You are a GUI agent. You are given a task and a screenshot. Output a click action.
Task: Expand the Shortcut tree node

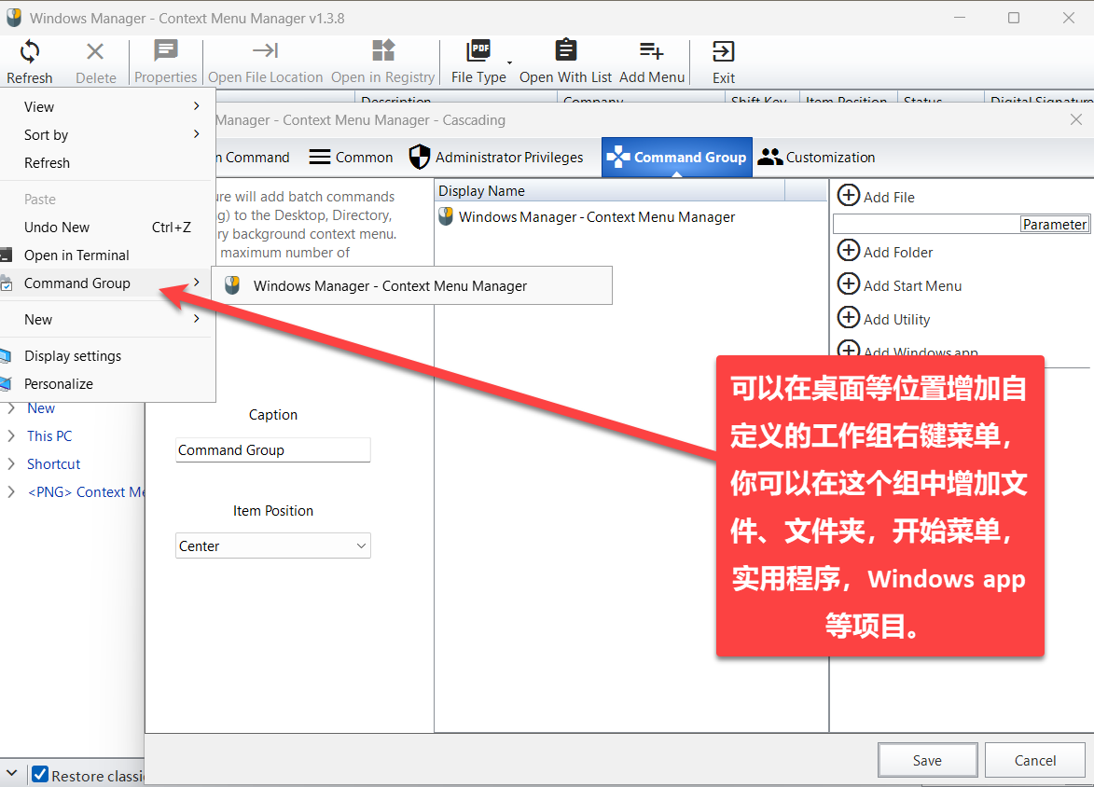[10, 464]
